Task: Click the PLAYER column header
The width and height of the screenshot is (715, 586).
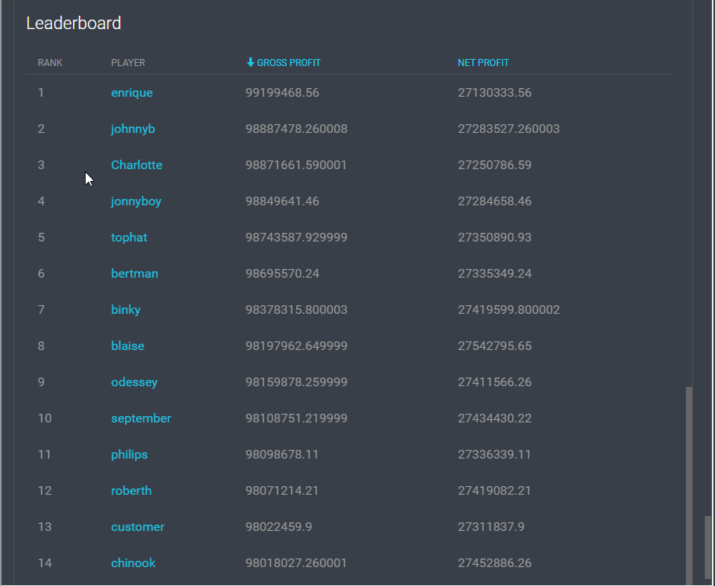Action: click(128, 62)
